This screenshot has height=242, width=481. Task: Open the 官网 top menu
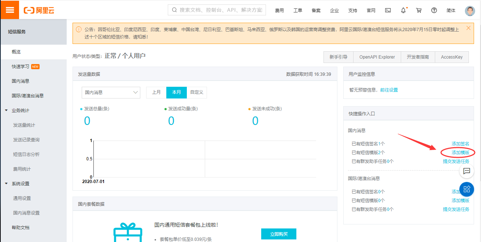371,10
